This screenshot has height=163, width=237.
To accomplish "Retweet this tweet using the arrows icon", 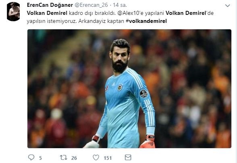I will (64, 158).
